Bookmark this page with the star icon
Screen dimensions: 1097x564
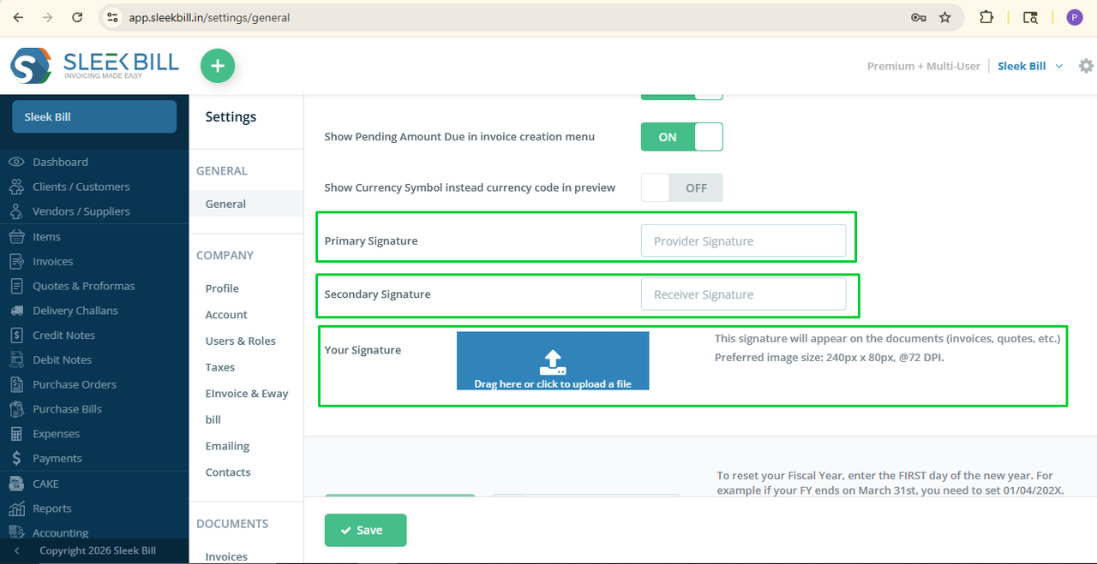[945, 17]
